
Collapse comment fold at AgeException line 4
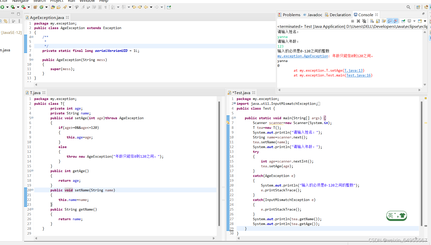32,37
